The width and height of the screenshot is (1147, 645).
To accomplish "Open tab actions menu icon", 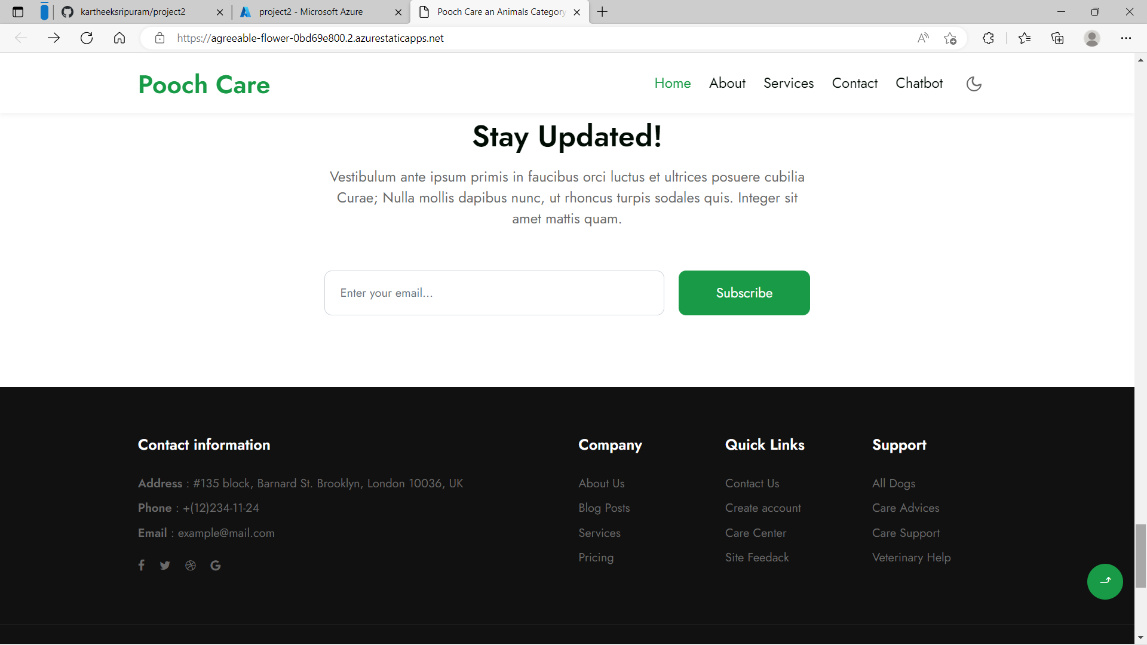I will pyautogui.click(x=18, y=12).
